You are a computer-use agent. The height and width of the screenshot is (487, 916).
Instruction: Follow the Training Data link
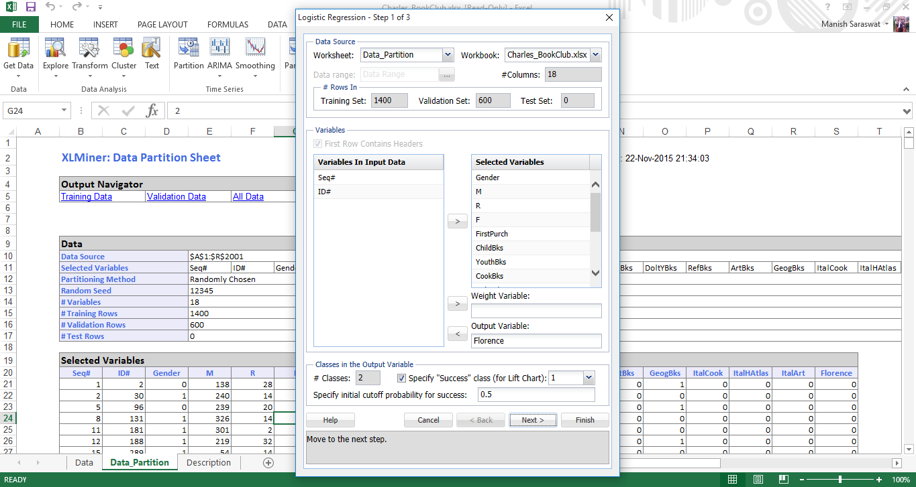(87, 197)
